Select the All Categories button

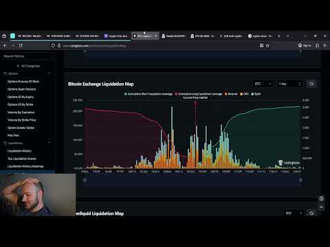(x=28, y=66)
